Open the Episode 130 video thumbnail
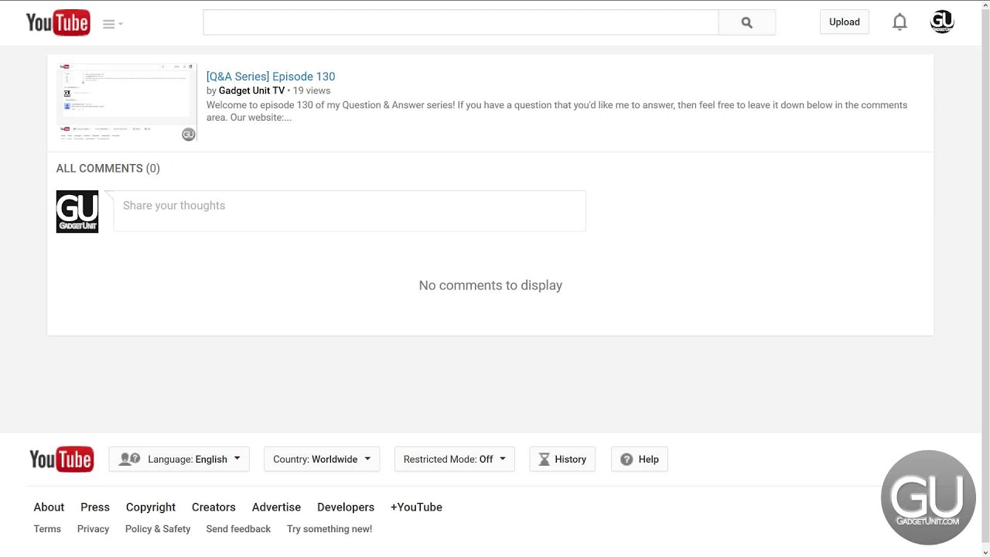990x557 pixels. pos(127,102)
